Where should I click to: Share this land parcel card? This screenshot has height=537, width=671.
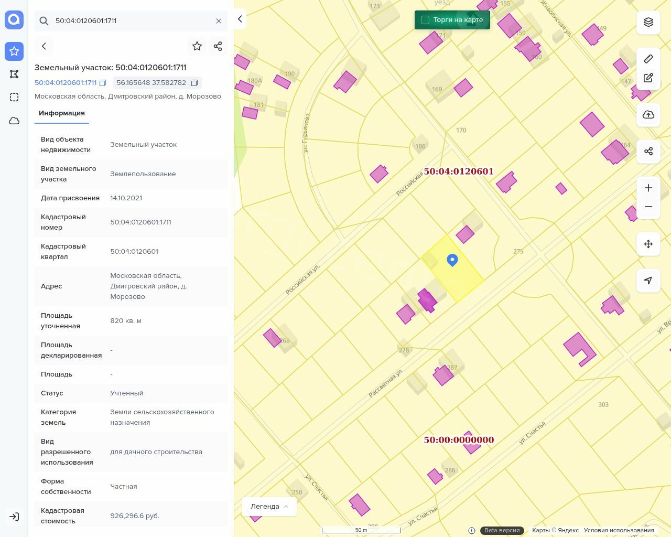[218, 46]
